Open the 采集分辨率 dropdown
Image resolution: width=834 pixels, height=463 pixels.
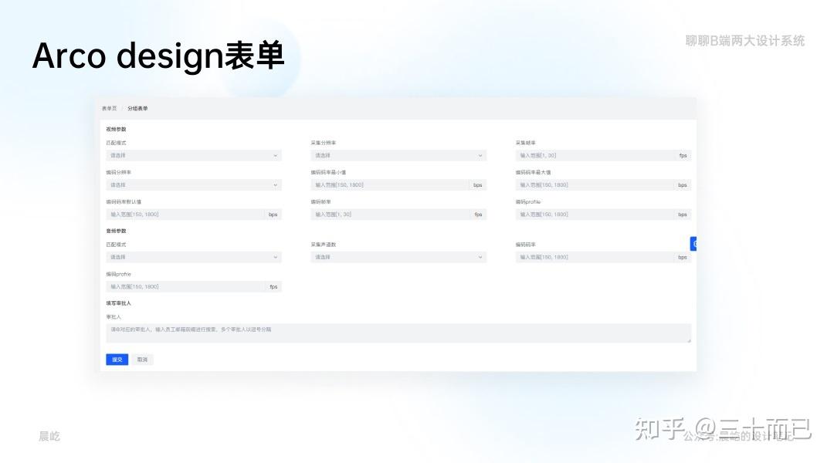pos(398,155)
